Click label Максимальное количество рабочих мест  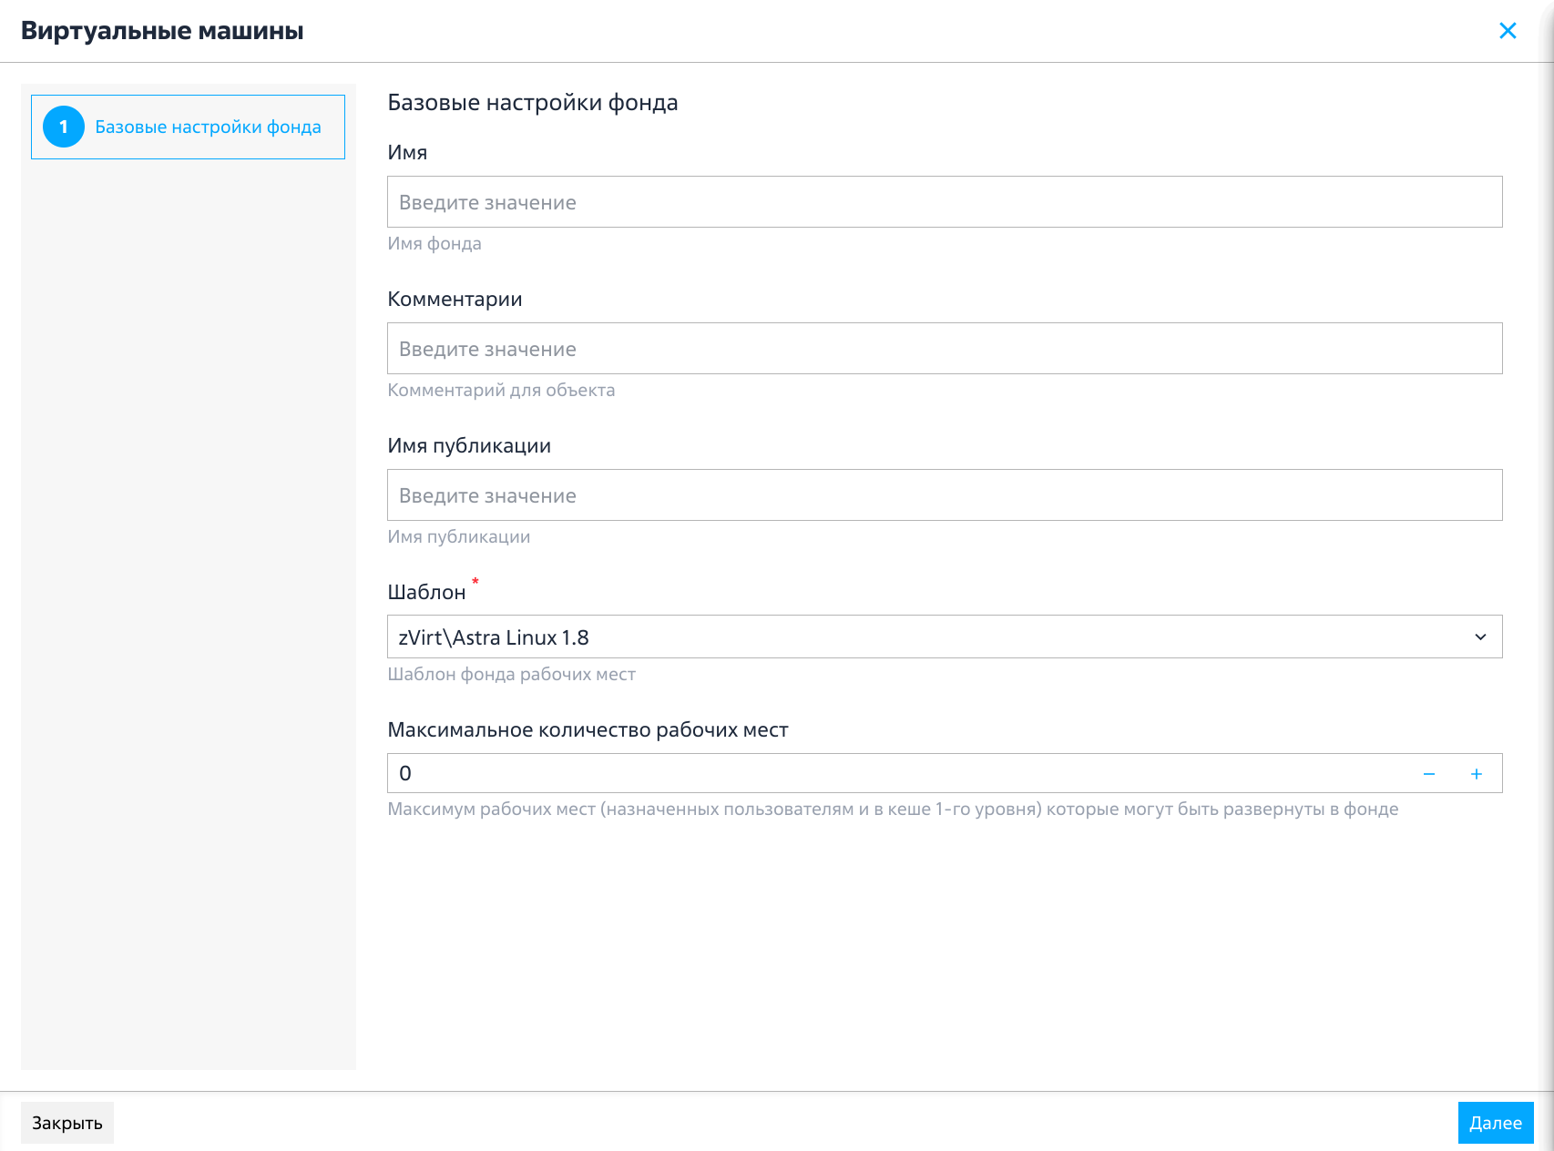point(588,730)
